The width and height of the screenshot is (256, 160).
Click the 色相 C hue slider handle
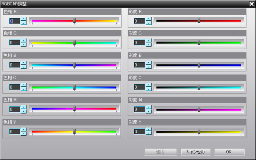pyautogui.click(x=74, y=87)
